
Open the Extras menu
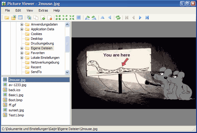43,10
